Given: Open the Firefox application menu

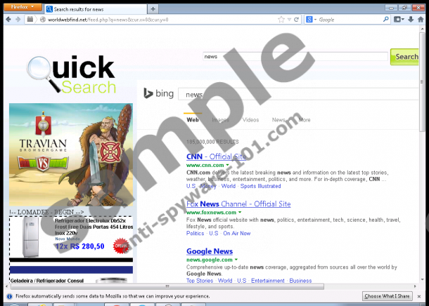Looking at the screenshot, I should [x=21, y=6].
